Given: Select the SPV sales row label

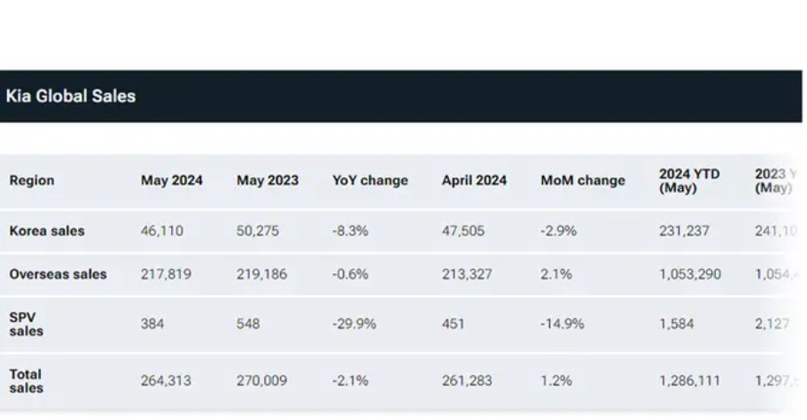Looking at the screenshot, I should coord(27,324).
